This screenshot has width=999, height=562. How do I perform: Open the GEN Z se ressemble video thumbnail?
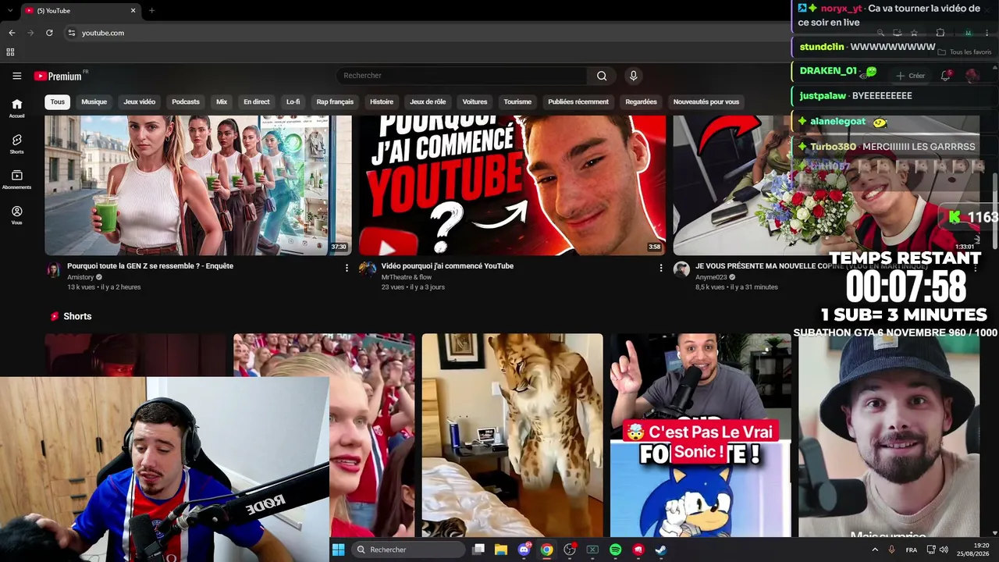point(198,185)
